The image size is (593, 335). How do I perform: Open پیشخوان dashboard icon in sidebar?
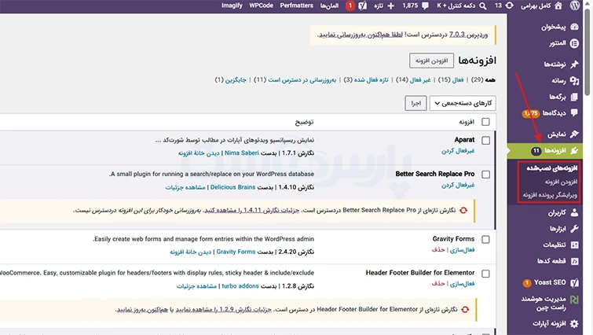(574, 27)
